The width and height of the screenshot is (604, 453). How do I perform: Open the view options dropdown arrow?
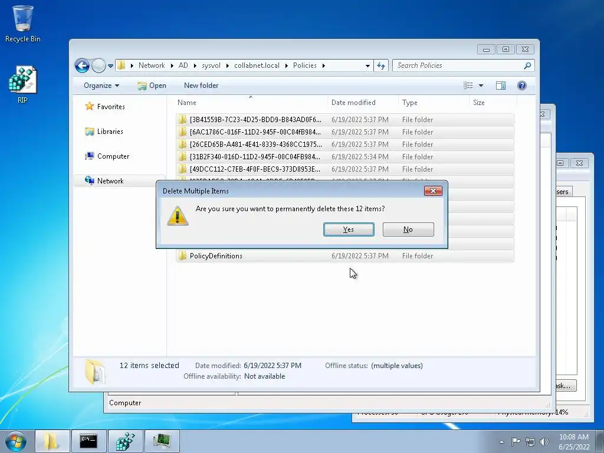click(481, 86)
